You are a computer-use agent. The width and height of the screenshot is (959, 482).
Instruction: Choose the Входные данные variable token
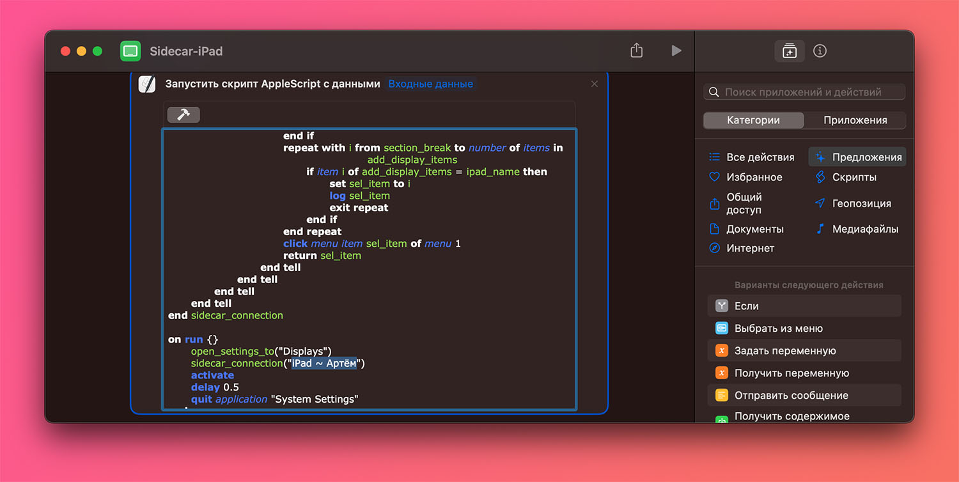coord(430,84)
